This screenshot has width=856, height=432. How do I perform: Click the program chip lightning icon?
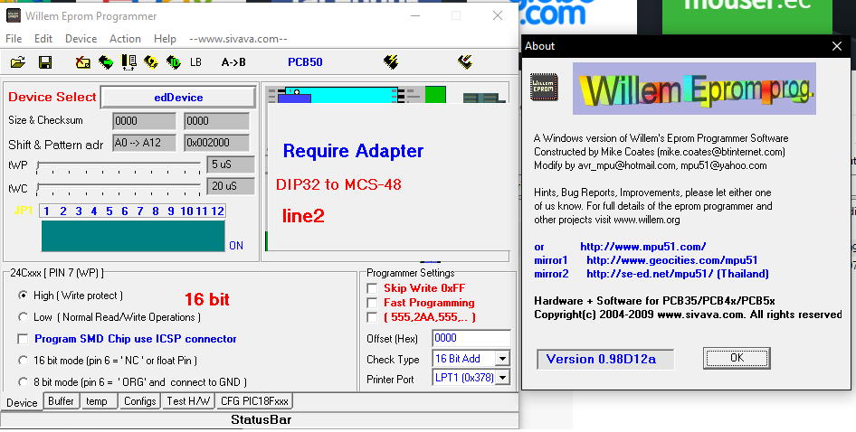pos(391,62)
